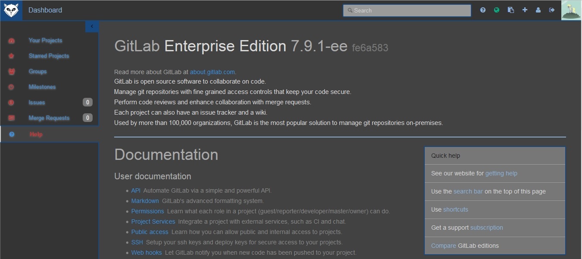Screen dimensions: 582x259
Task: Open help via the question mark icon in the header
Action: [x=483, y=10]
